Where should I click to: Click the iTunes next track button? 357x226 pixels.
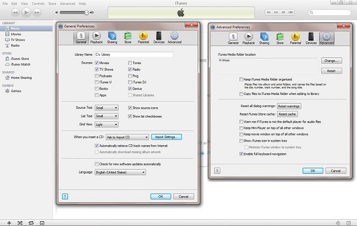(x=37, y=12)
